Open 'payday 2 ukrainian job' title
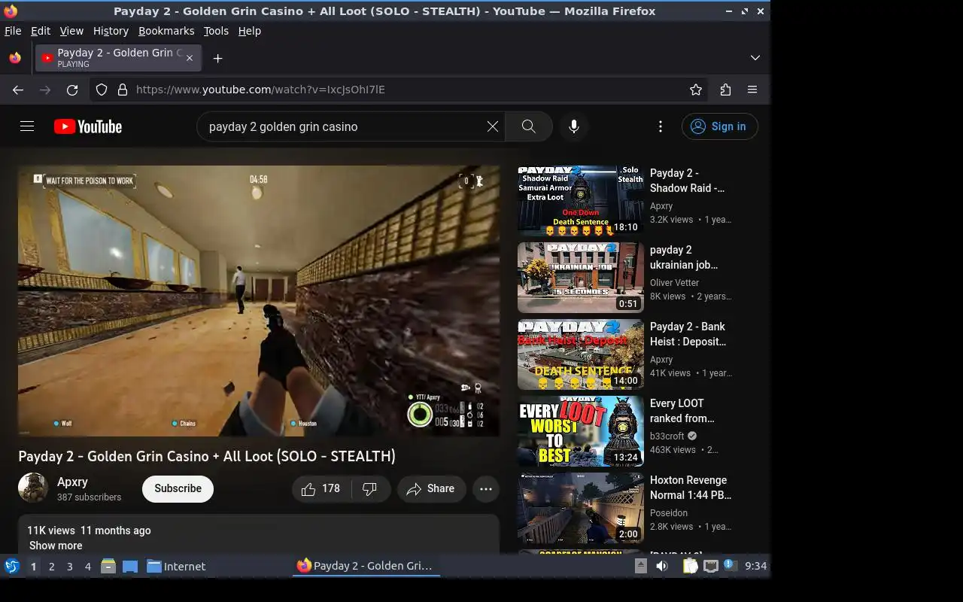The image size is (963, 602). click(684, 257)
